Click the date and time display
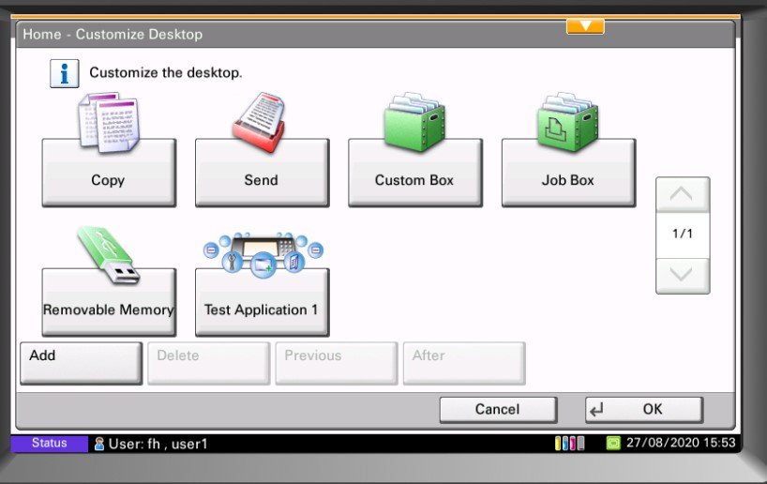767x484 pixels. 680,444
